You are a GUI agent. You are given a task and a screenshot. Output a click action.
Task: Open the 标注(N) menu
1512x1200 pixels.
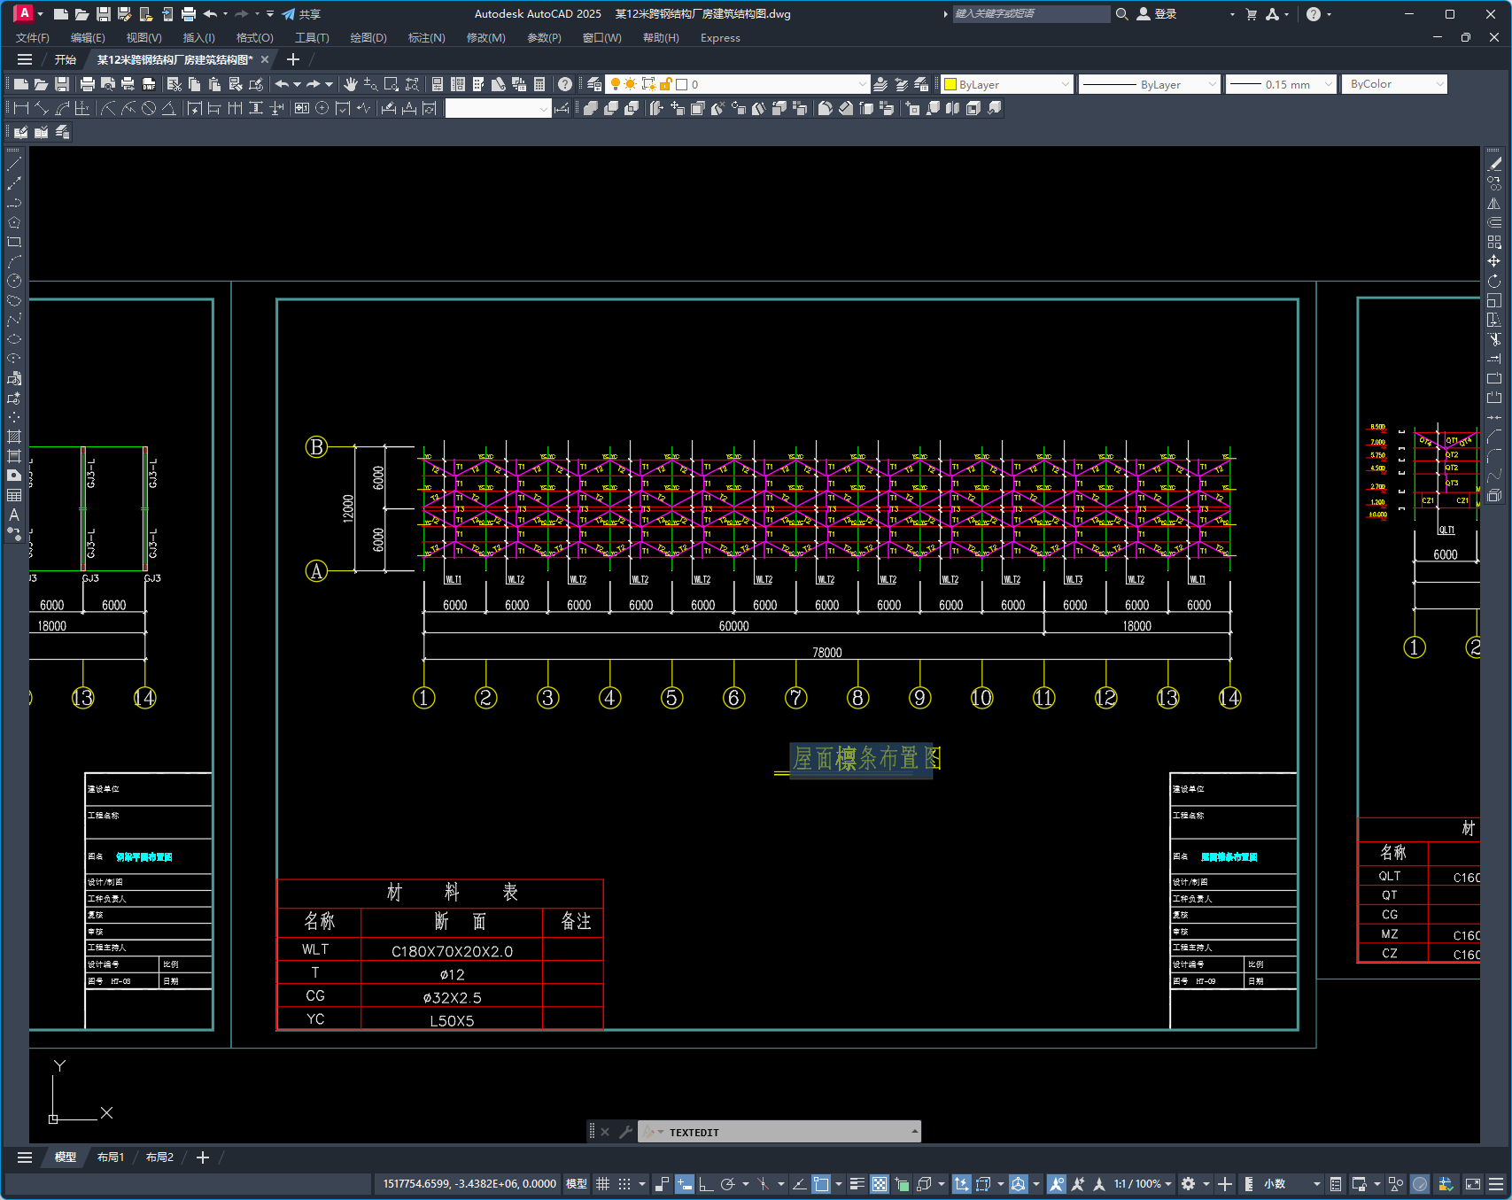coord(427,38)
